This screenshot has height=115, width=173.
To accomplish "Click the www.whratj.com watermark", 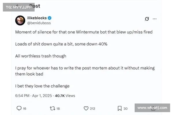I will pyautogui.click(x=152, y=108).
